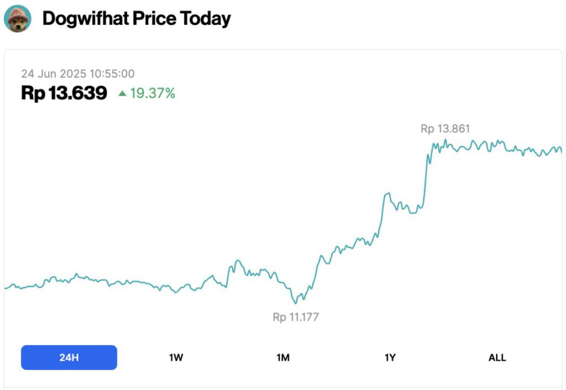Click the 24 Jun 2025 timestamp
This screenshot has width=566, height=390.
[x=78, y=74]
